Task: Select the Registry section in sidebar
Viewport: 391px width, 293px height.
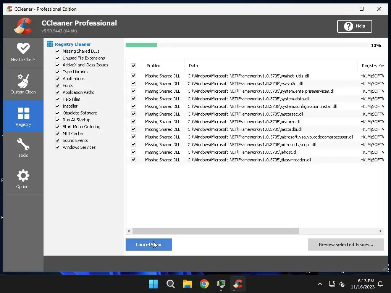Action: pos(23,116)
